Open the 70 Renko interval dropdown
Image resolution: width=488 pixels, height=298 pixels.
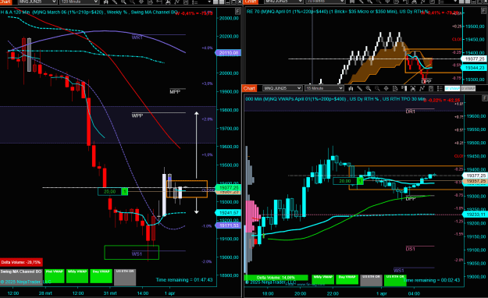pos(326,2)
